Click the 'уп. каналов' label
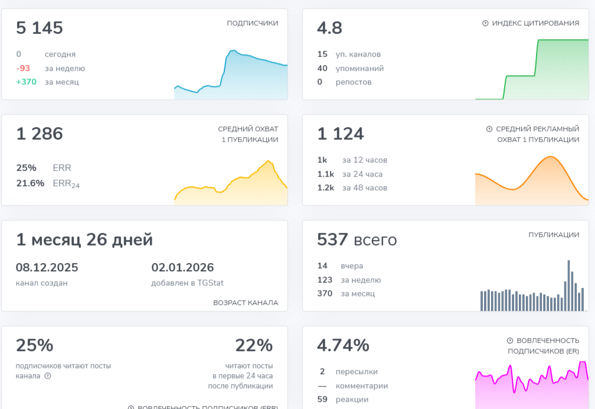595x409 pixels. tap(358, 54)
